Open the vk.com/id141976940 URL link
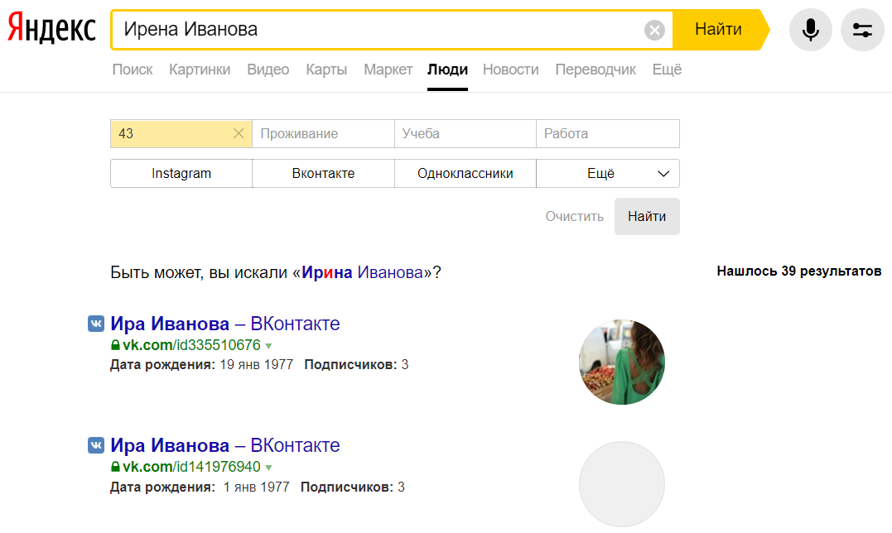This screenshot has width=892, height=533. coord(191,467)
